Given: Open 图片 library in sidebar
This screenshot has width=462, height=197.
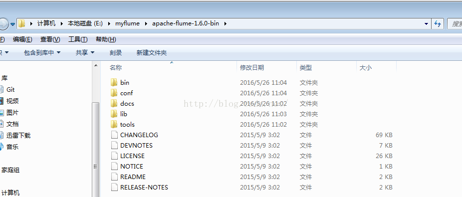Looking at the screenshot, I should (x=12, y=113).
